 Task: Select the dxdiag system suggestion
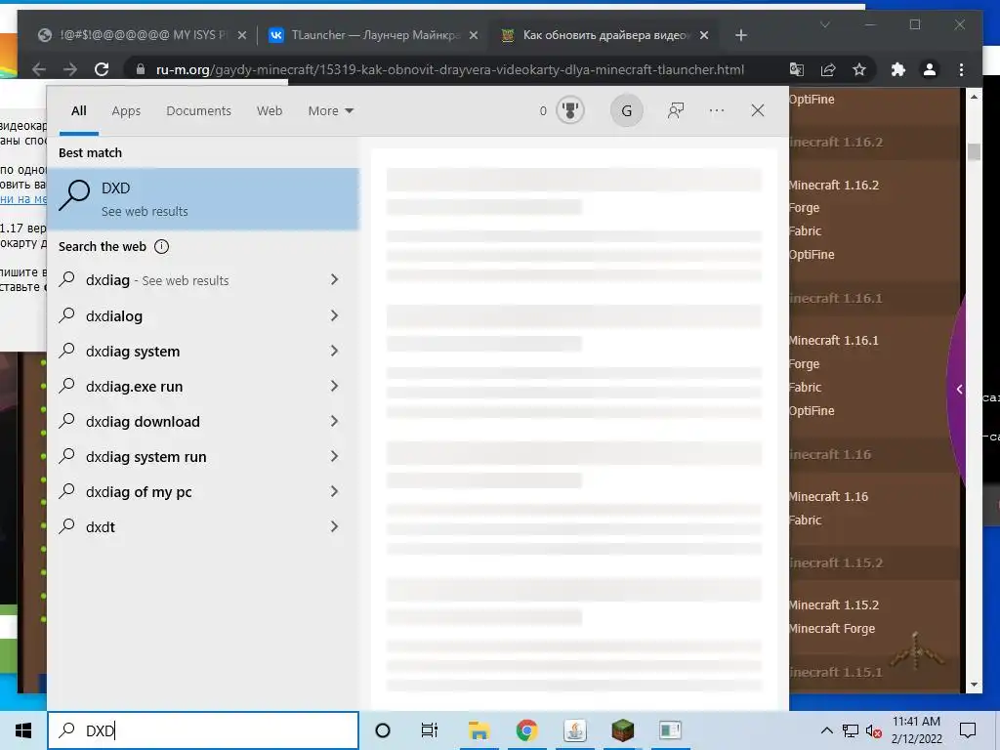203,351
